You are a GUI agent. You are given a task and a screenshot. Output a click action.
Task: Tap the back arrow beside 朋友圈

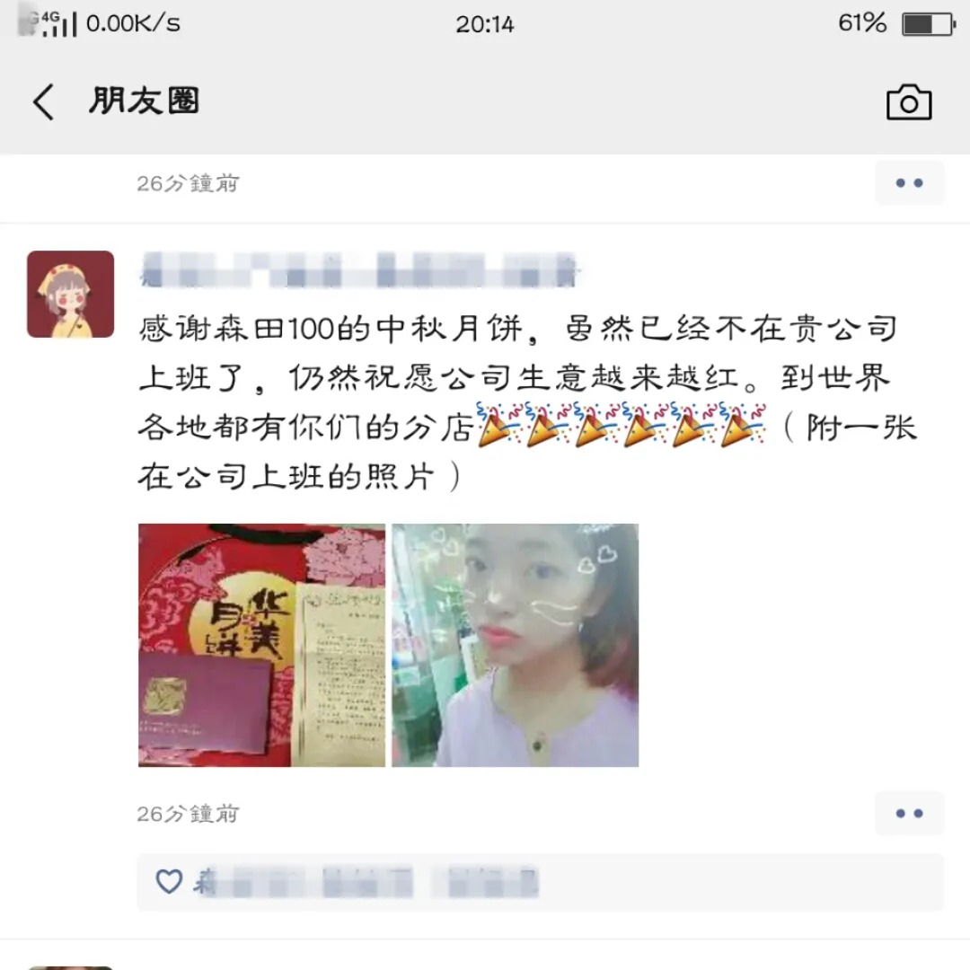pyautogui.click(x=43, y=101)
